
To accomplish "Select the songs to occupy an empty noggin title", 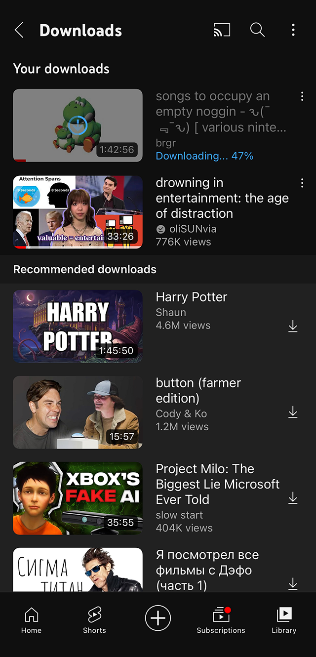I will click(221, 112).
